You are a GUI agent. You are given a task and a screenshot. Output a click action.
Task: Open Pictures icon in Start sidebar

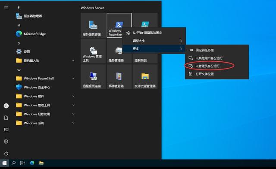point(6,130)
